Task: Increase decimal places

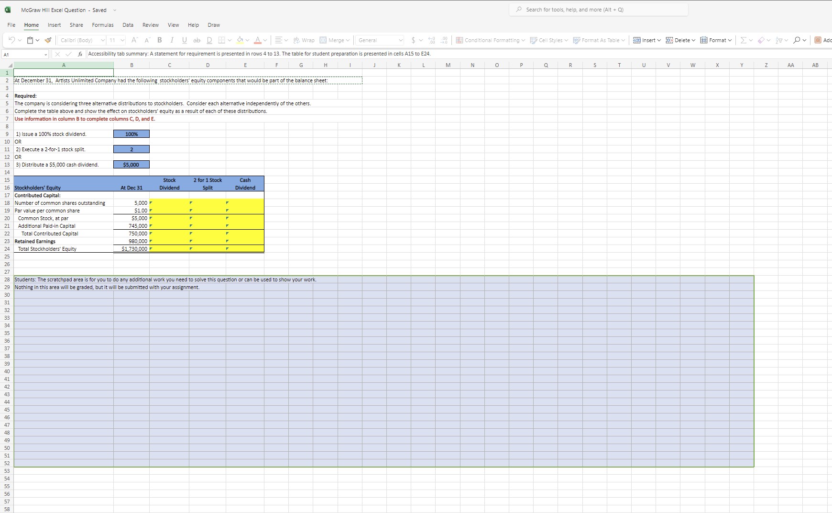Action: click(x=432, y=40)
